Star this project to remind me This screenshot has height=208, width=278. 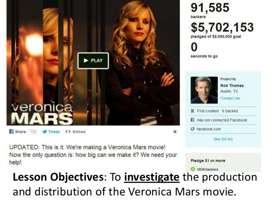[x=175, y=132]
